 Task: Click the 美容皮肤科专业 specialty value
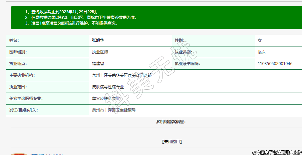(x=106, y=99)
